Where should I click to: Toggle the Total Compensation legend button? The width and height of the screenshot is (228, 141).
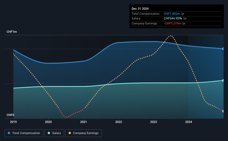(24, 133)
